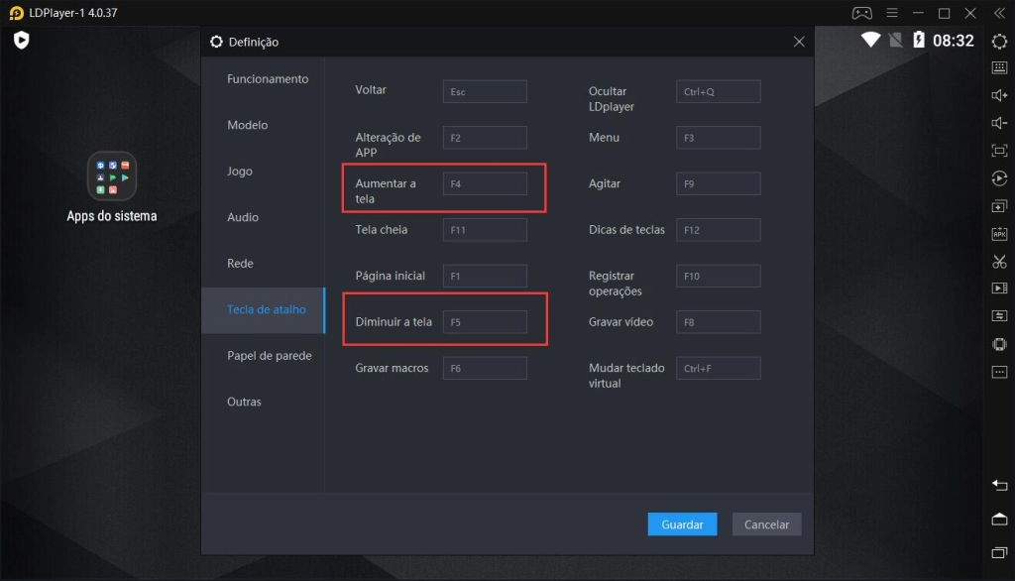
Task: Click the volume down sidebar icon
Action: click(x=999, y=123)
